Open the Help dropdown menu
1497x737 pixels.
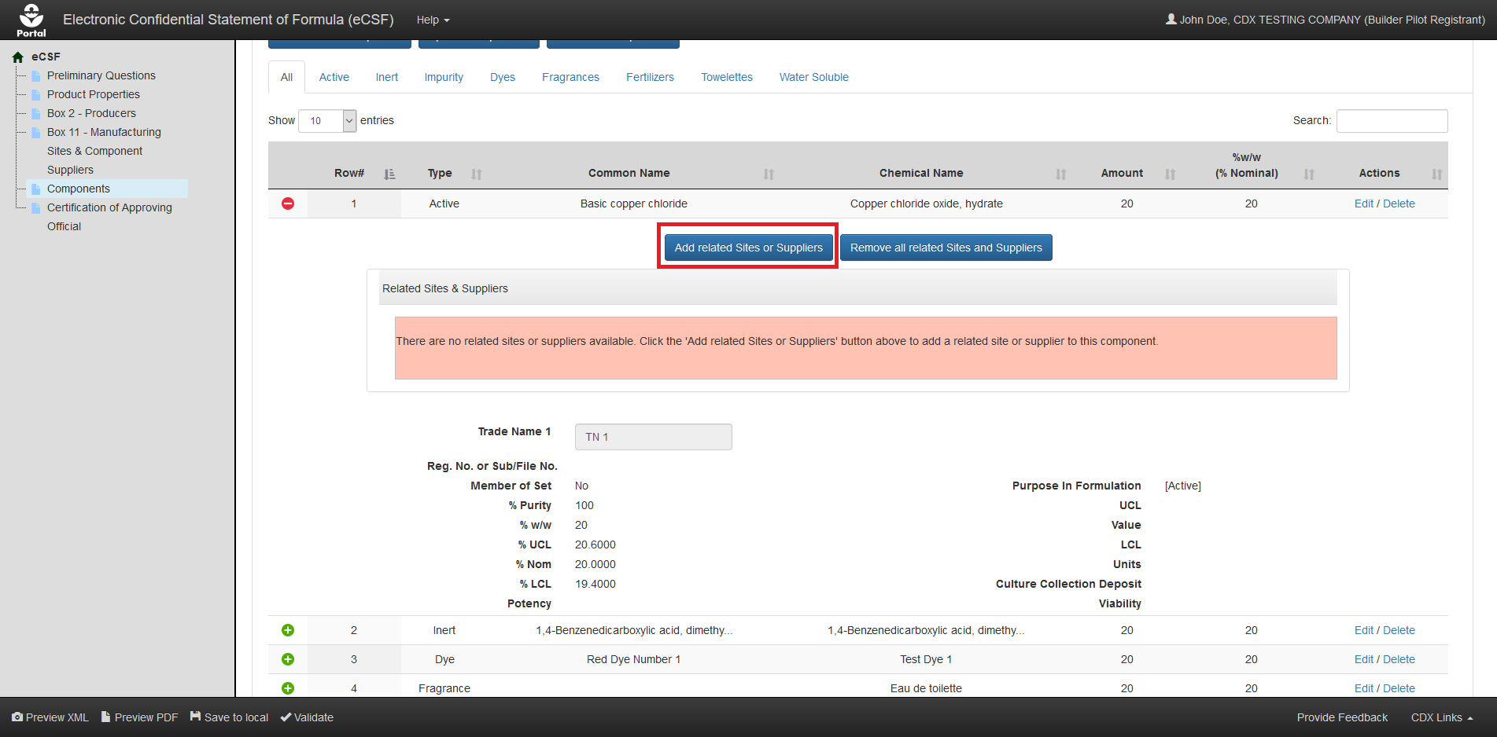coord(433,20)
